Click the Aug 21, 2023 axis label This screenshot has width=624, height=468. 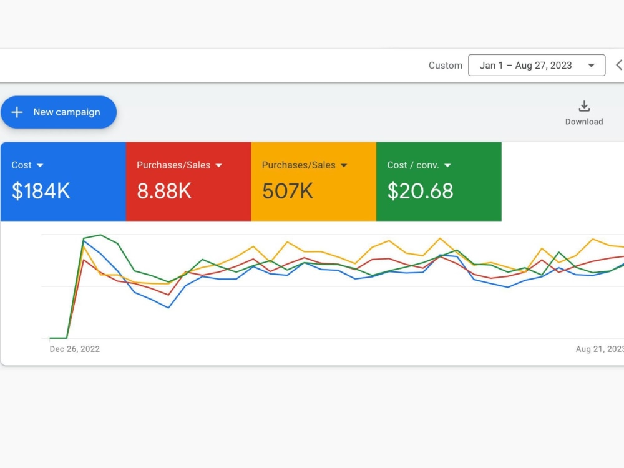[600, 349]
